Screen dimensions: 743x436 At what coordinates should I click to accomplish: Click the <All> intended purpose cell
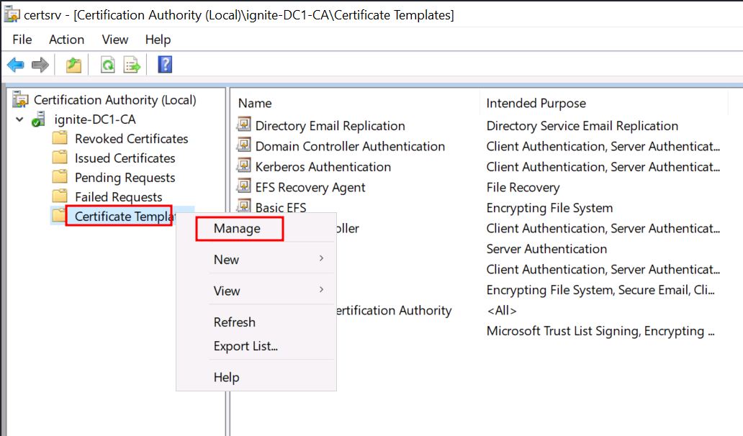click(x=501, y=311)
